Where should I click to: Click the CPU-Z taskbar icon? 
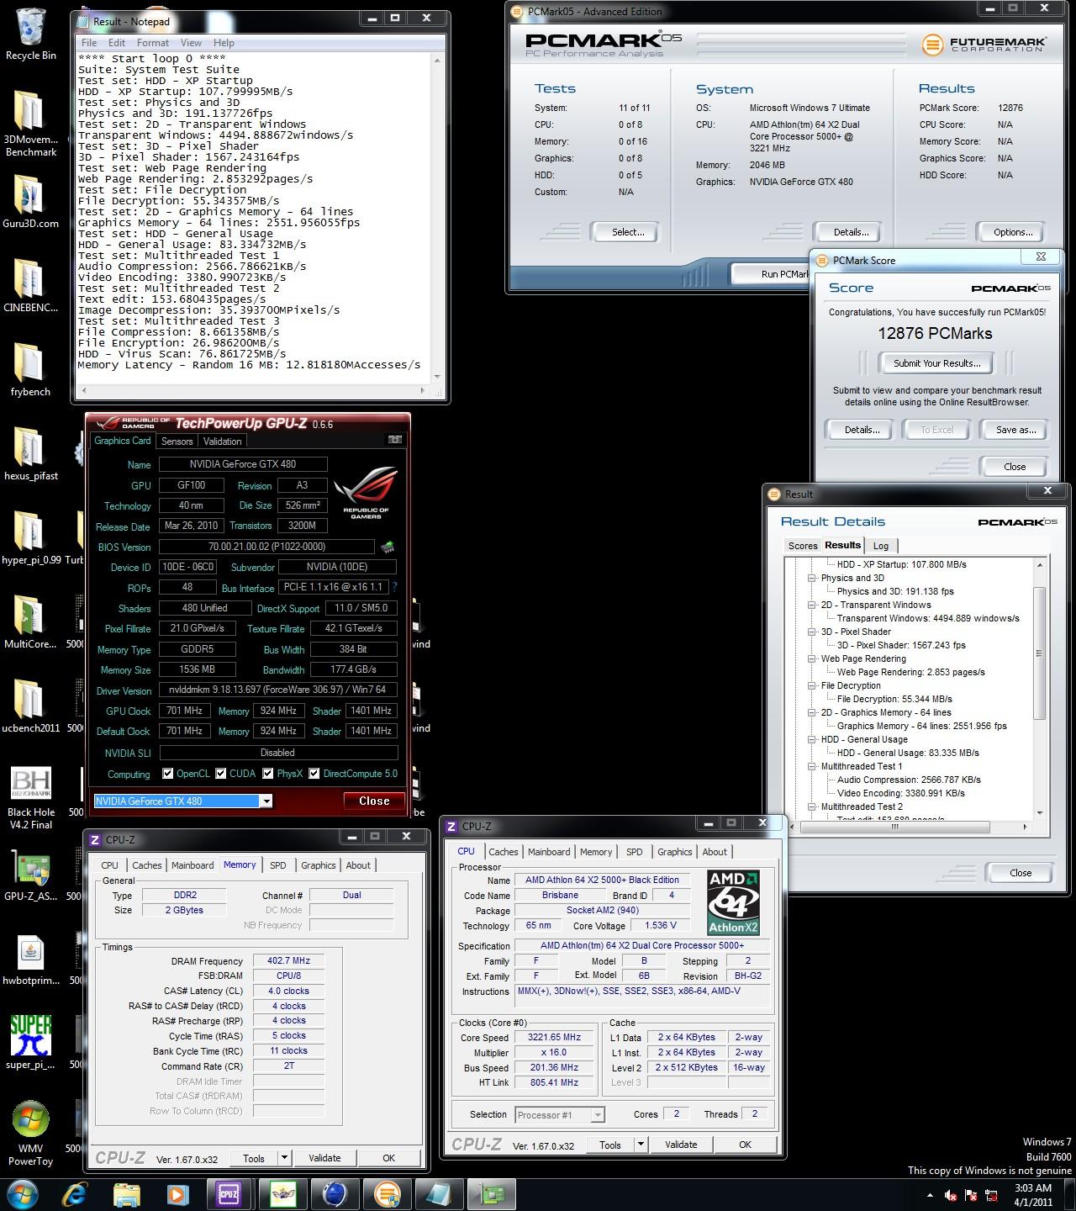coord(229,1194)
